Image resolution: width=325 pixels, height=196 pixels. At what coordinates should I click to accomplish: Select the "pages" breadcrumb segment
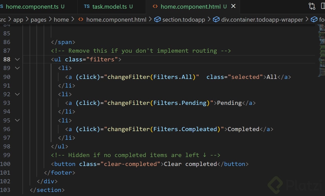click(x=39, y=20)
